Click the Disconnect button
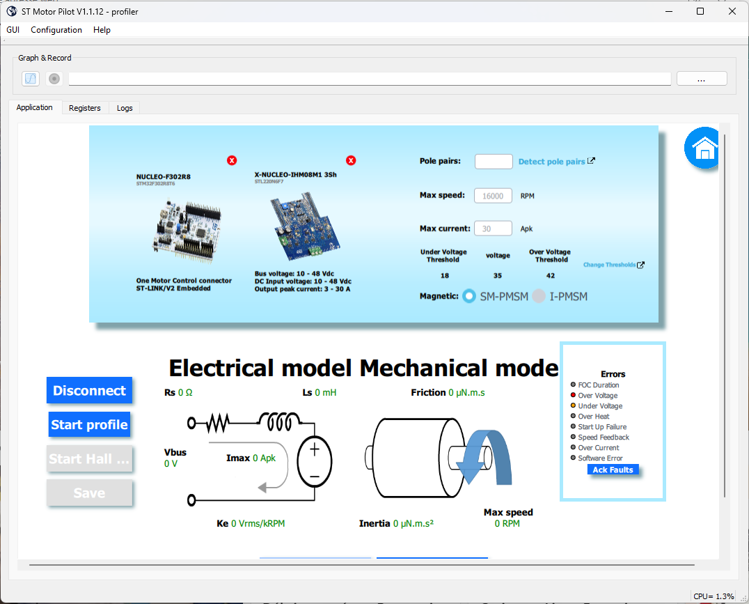The width and height of the screenshot is (749, 604). click(89, 390)
